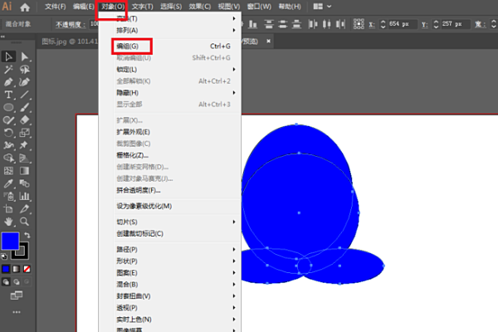Click the Edit Toolbar three-dots button

17,310
